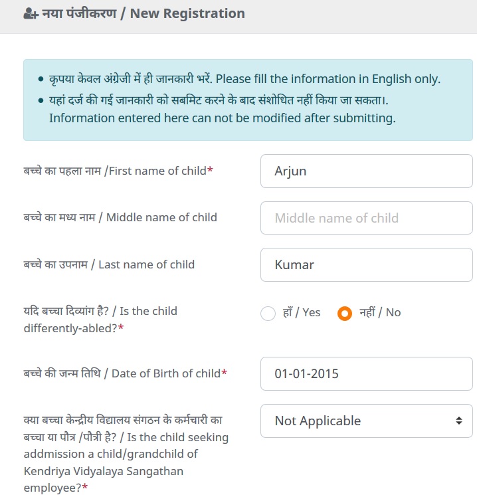The image size is (477, 495).
Task: Click the First name field containing Arjun
Action: point(366,171)
